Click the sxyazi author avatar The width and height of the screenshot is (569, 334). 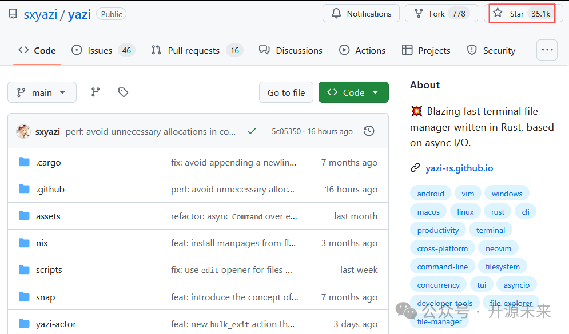[23, 131]
